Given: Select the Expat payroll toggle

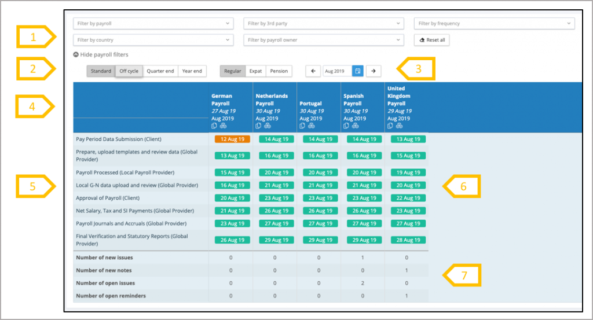Looking at the screenshot, I should pyautogui.click(x=255, y=71).
